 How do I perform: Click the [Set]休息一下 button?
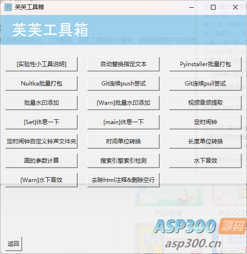[x=41, y=122]
